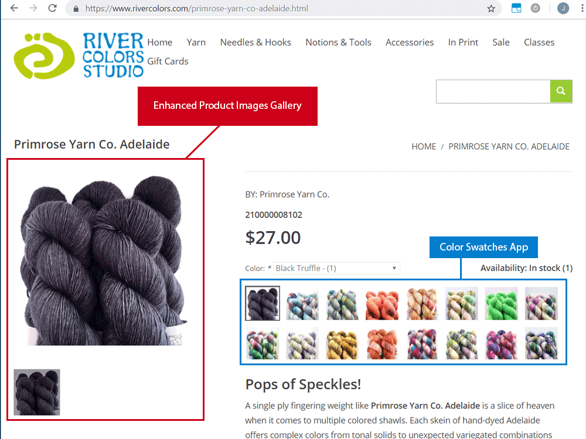Select the bright green yarn swatch
Screen dimensions: 586x439
click(501, 303)
